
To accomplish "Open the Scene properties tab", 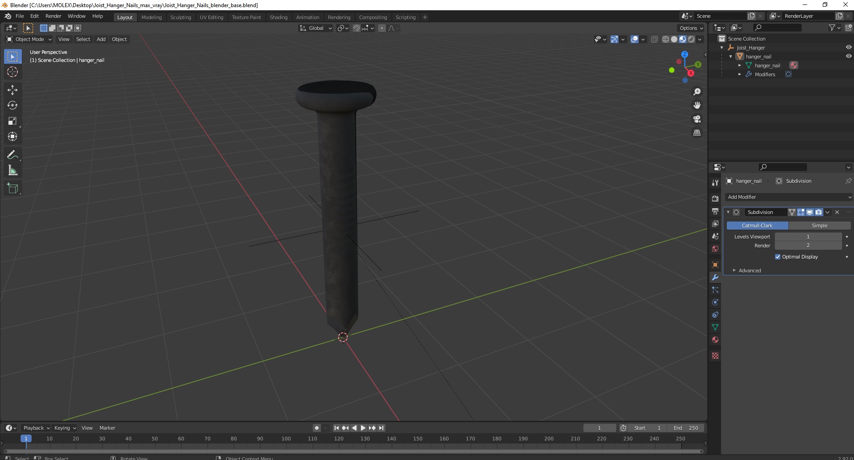I will pos(715,236).
